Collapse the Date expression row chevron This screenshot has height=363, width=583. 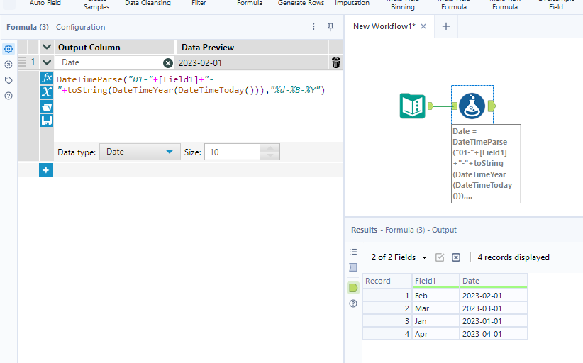pos(47,62)
